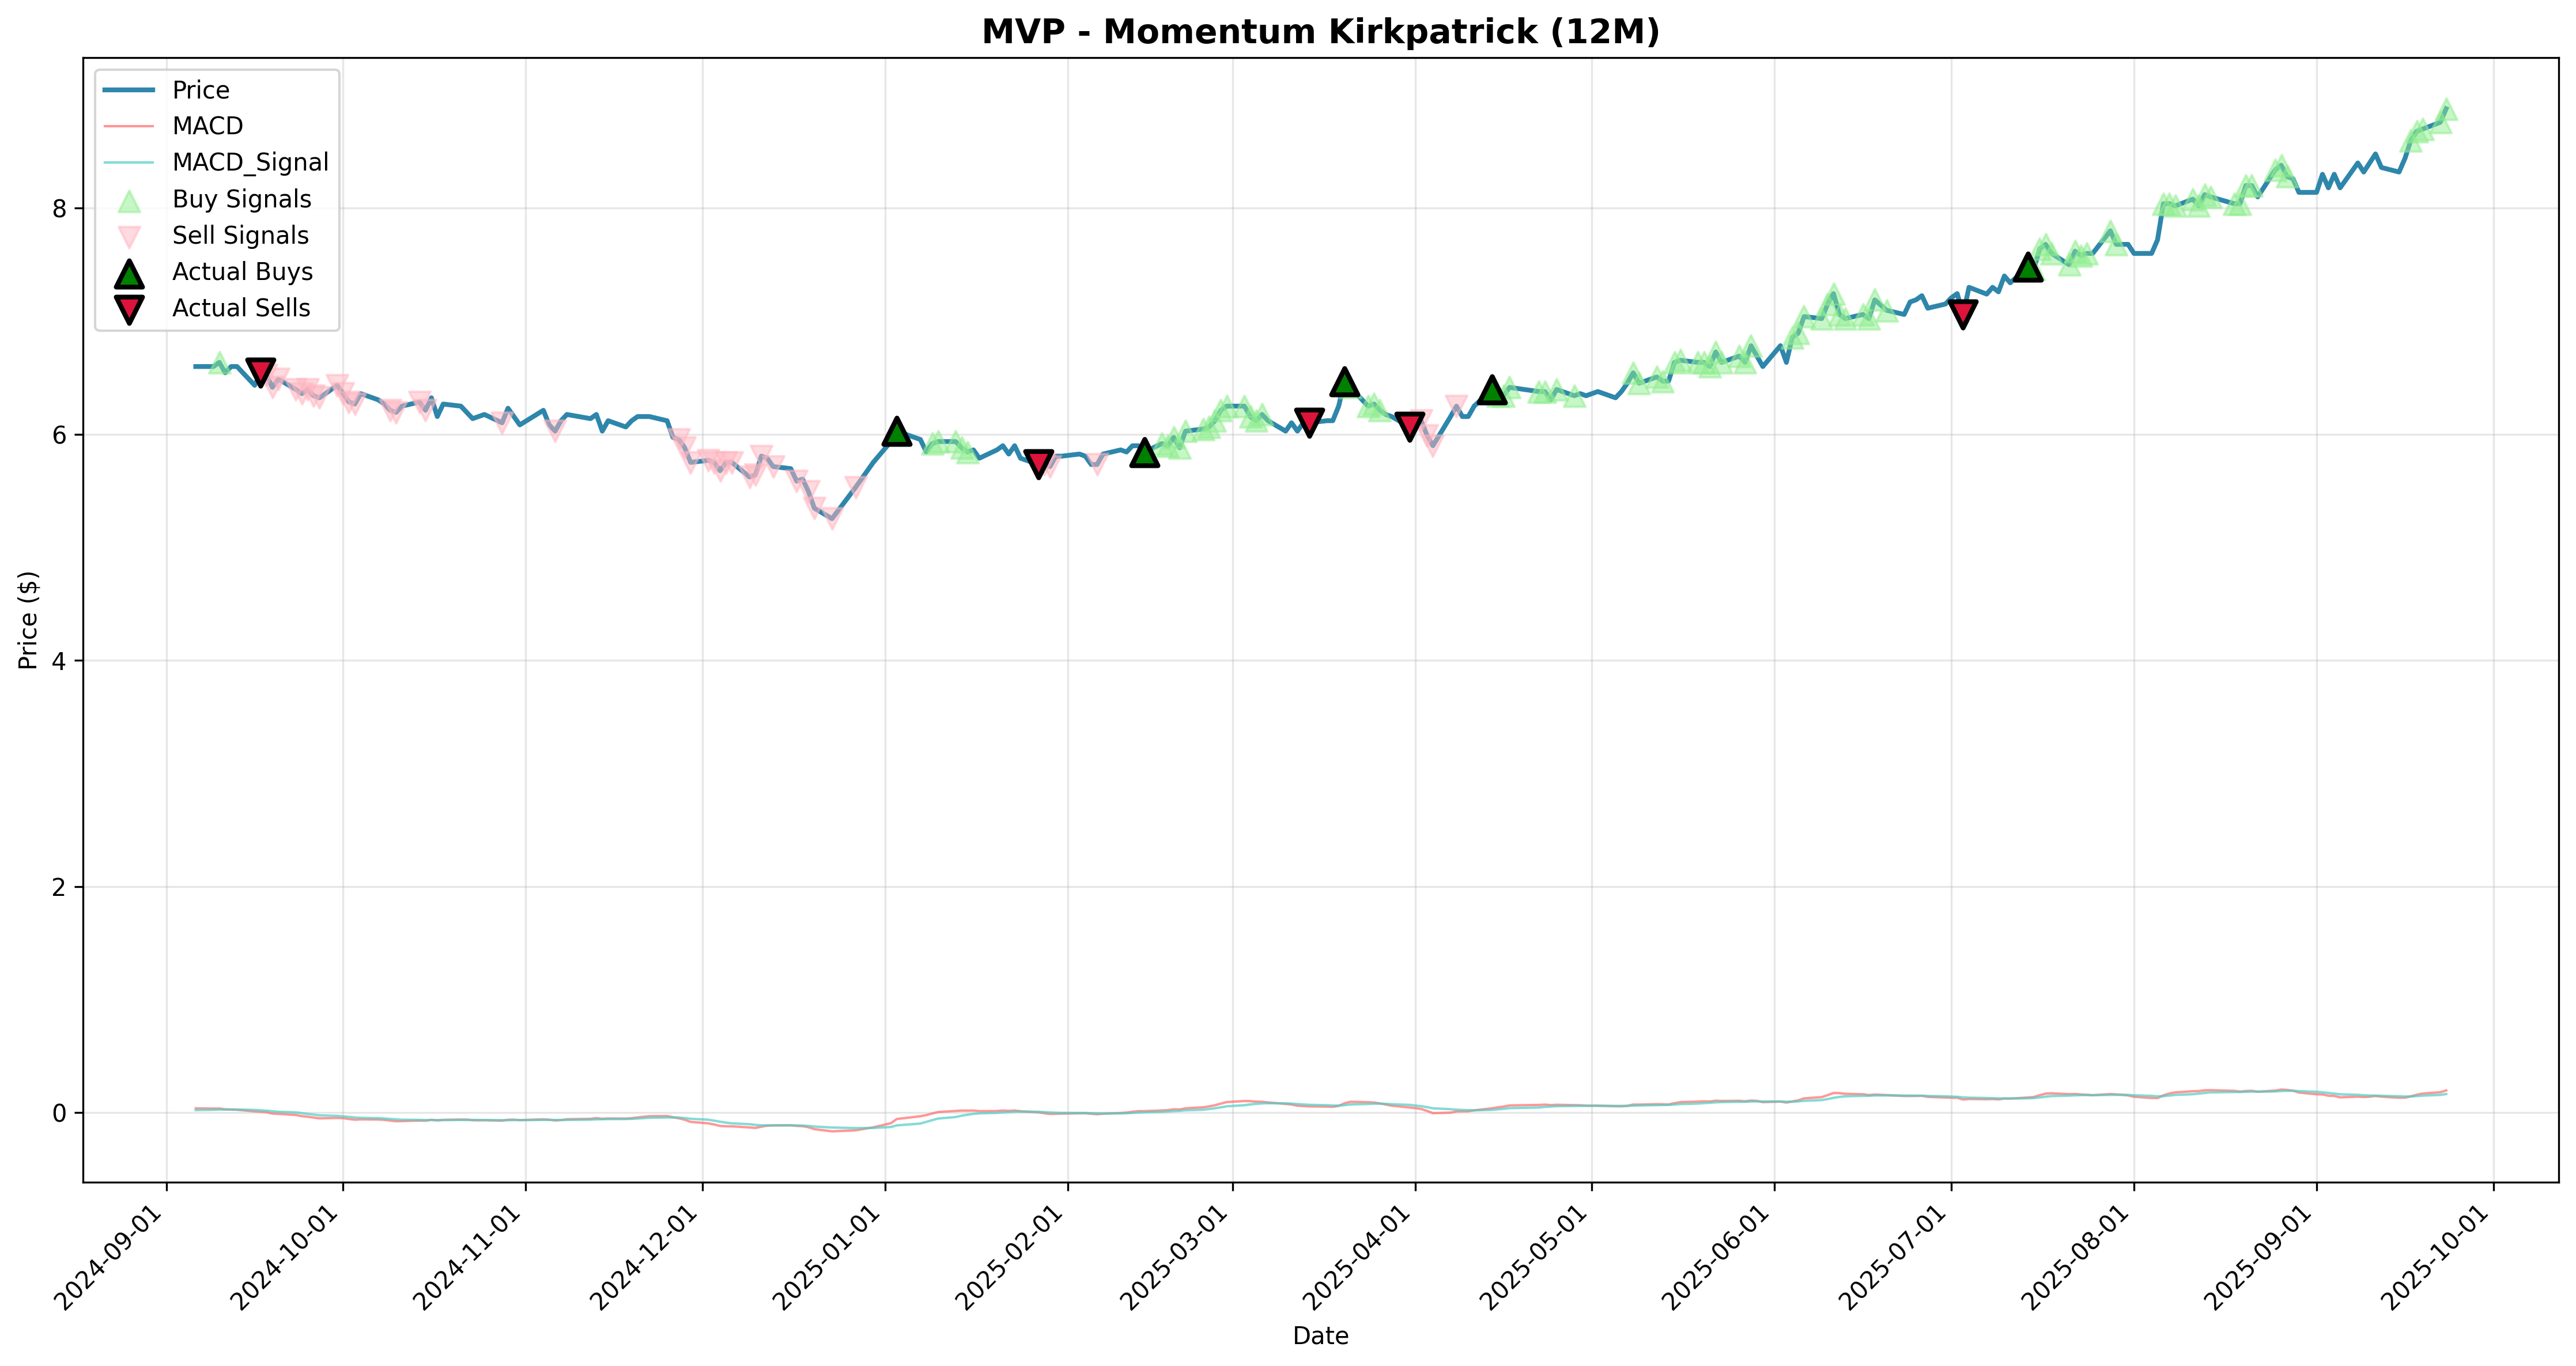Select the actual sell marker in September 2024

tap(261, 372)
